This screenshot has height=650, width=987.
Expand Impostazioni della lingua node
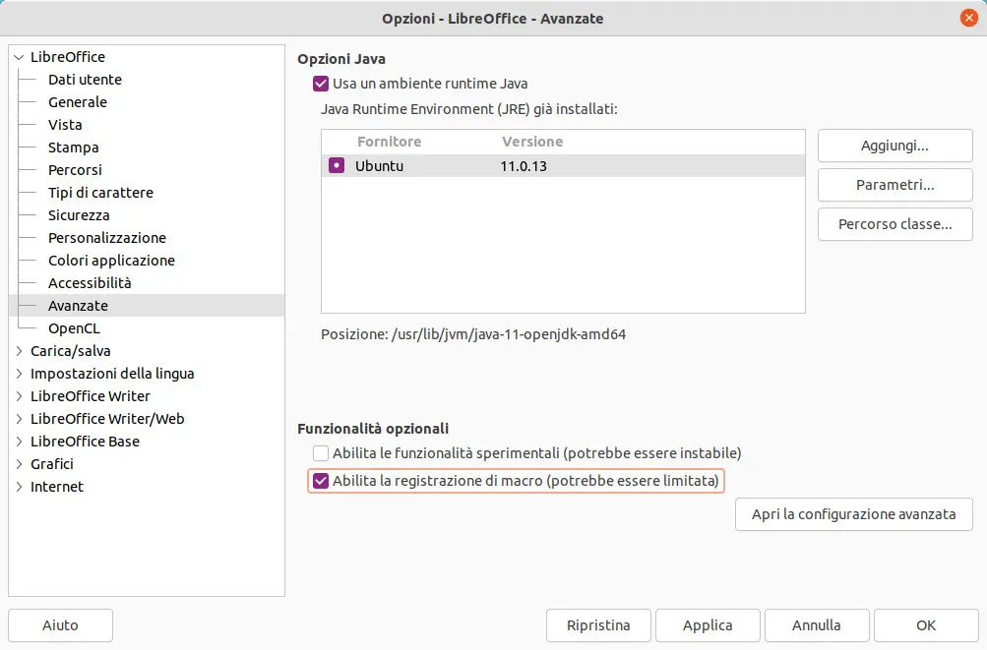point(19,374)
